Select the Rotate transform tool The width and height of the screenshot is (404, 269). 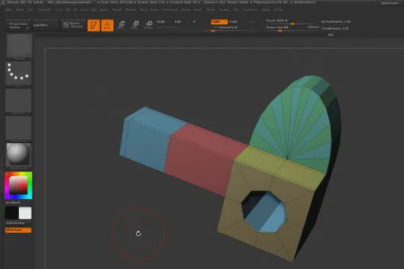pos(149,25)
